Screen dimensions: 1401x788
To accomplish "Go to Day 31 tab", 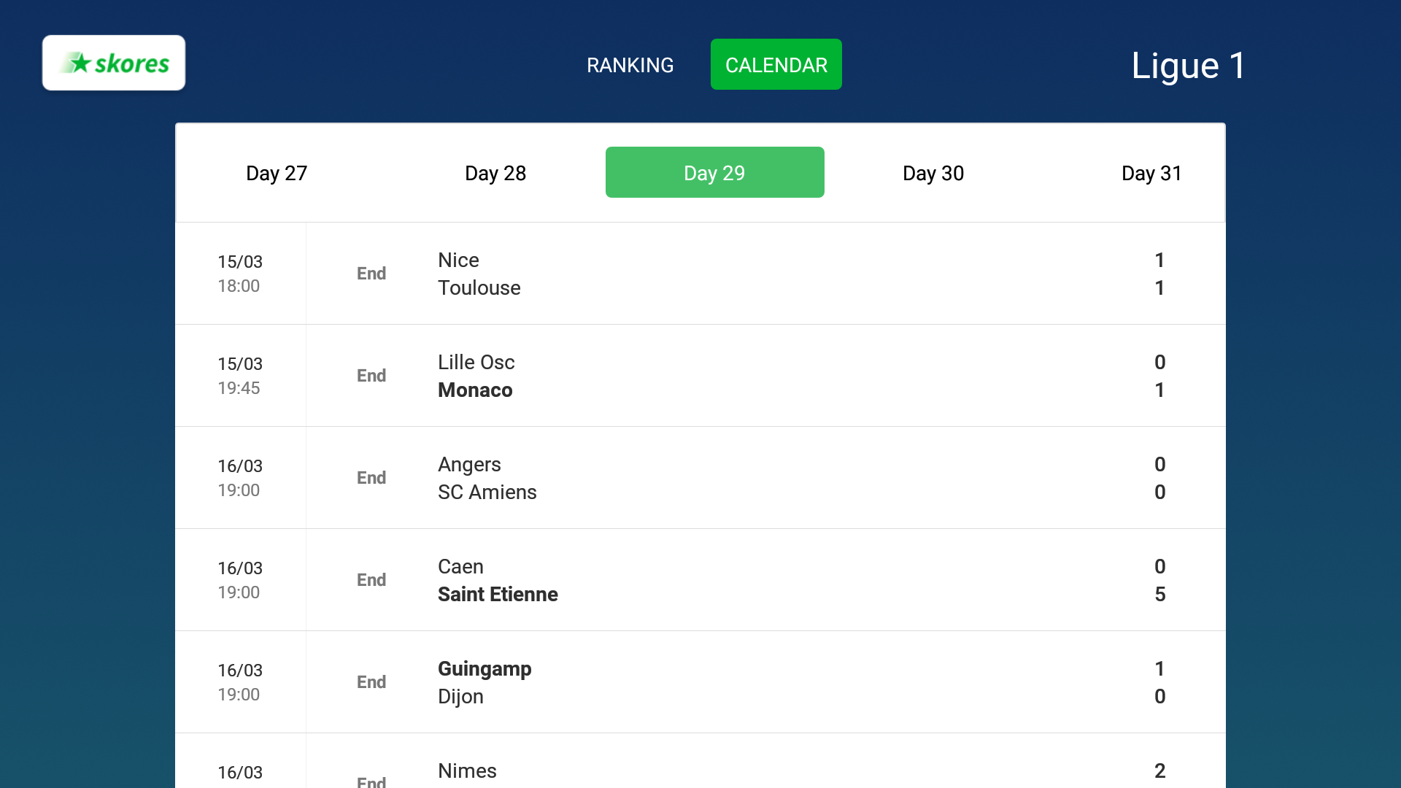I will (1151, 173).
